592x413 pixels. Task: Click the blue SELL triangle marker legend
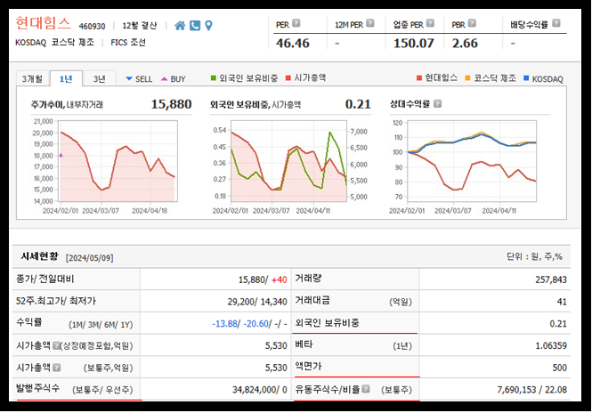point(129,79)
